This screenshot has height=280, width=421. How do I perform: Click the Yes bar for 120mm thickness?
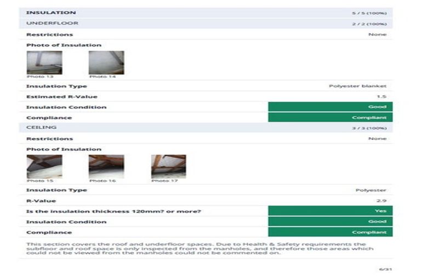pos(330,211)
